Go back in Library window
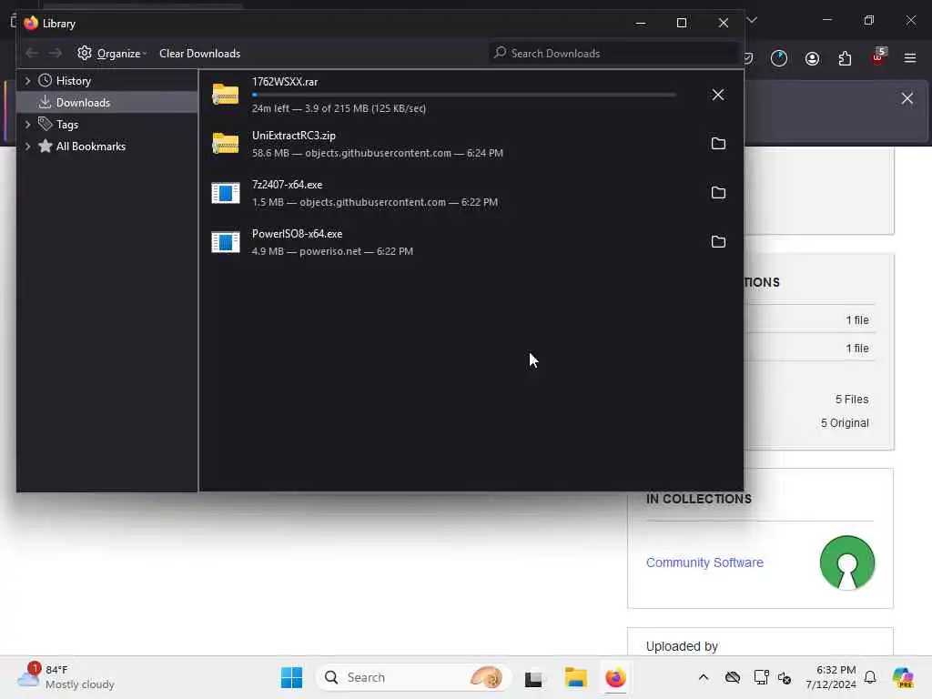932x699 pixels. pos(32,54)
